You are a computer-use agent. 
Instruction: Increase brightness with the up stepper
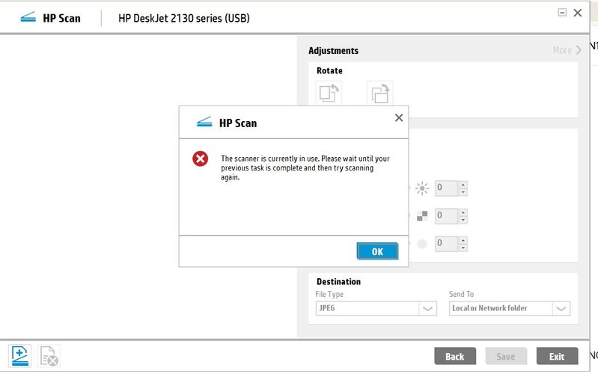pyautogui.click(x=463, y=185)
